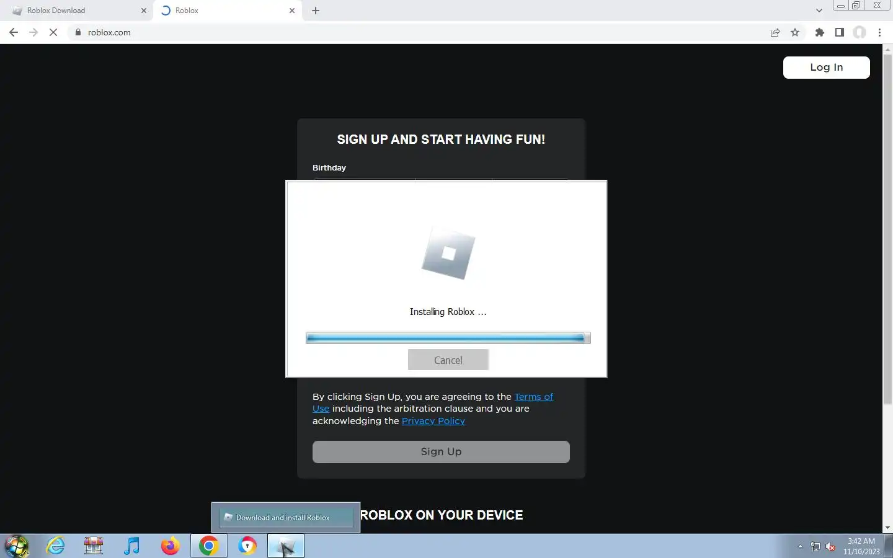Cancel the Roblox installation
Image resolution: width=893 pixels, height=558 pixels.
click(x=448, y=360)
